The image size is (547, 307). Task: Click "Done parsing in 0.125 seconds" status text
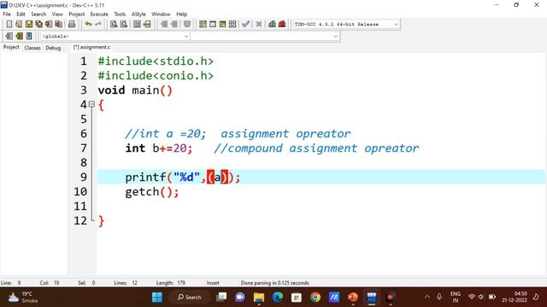click(x=275, y=283)
